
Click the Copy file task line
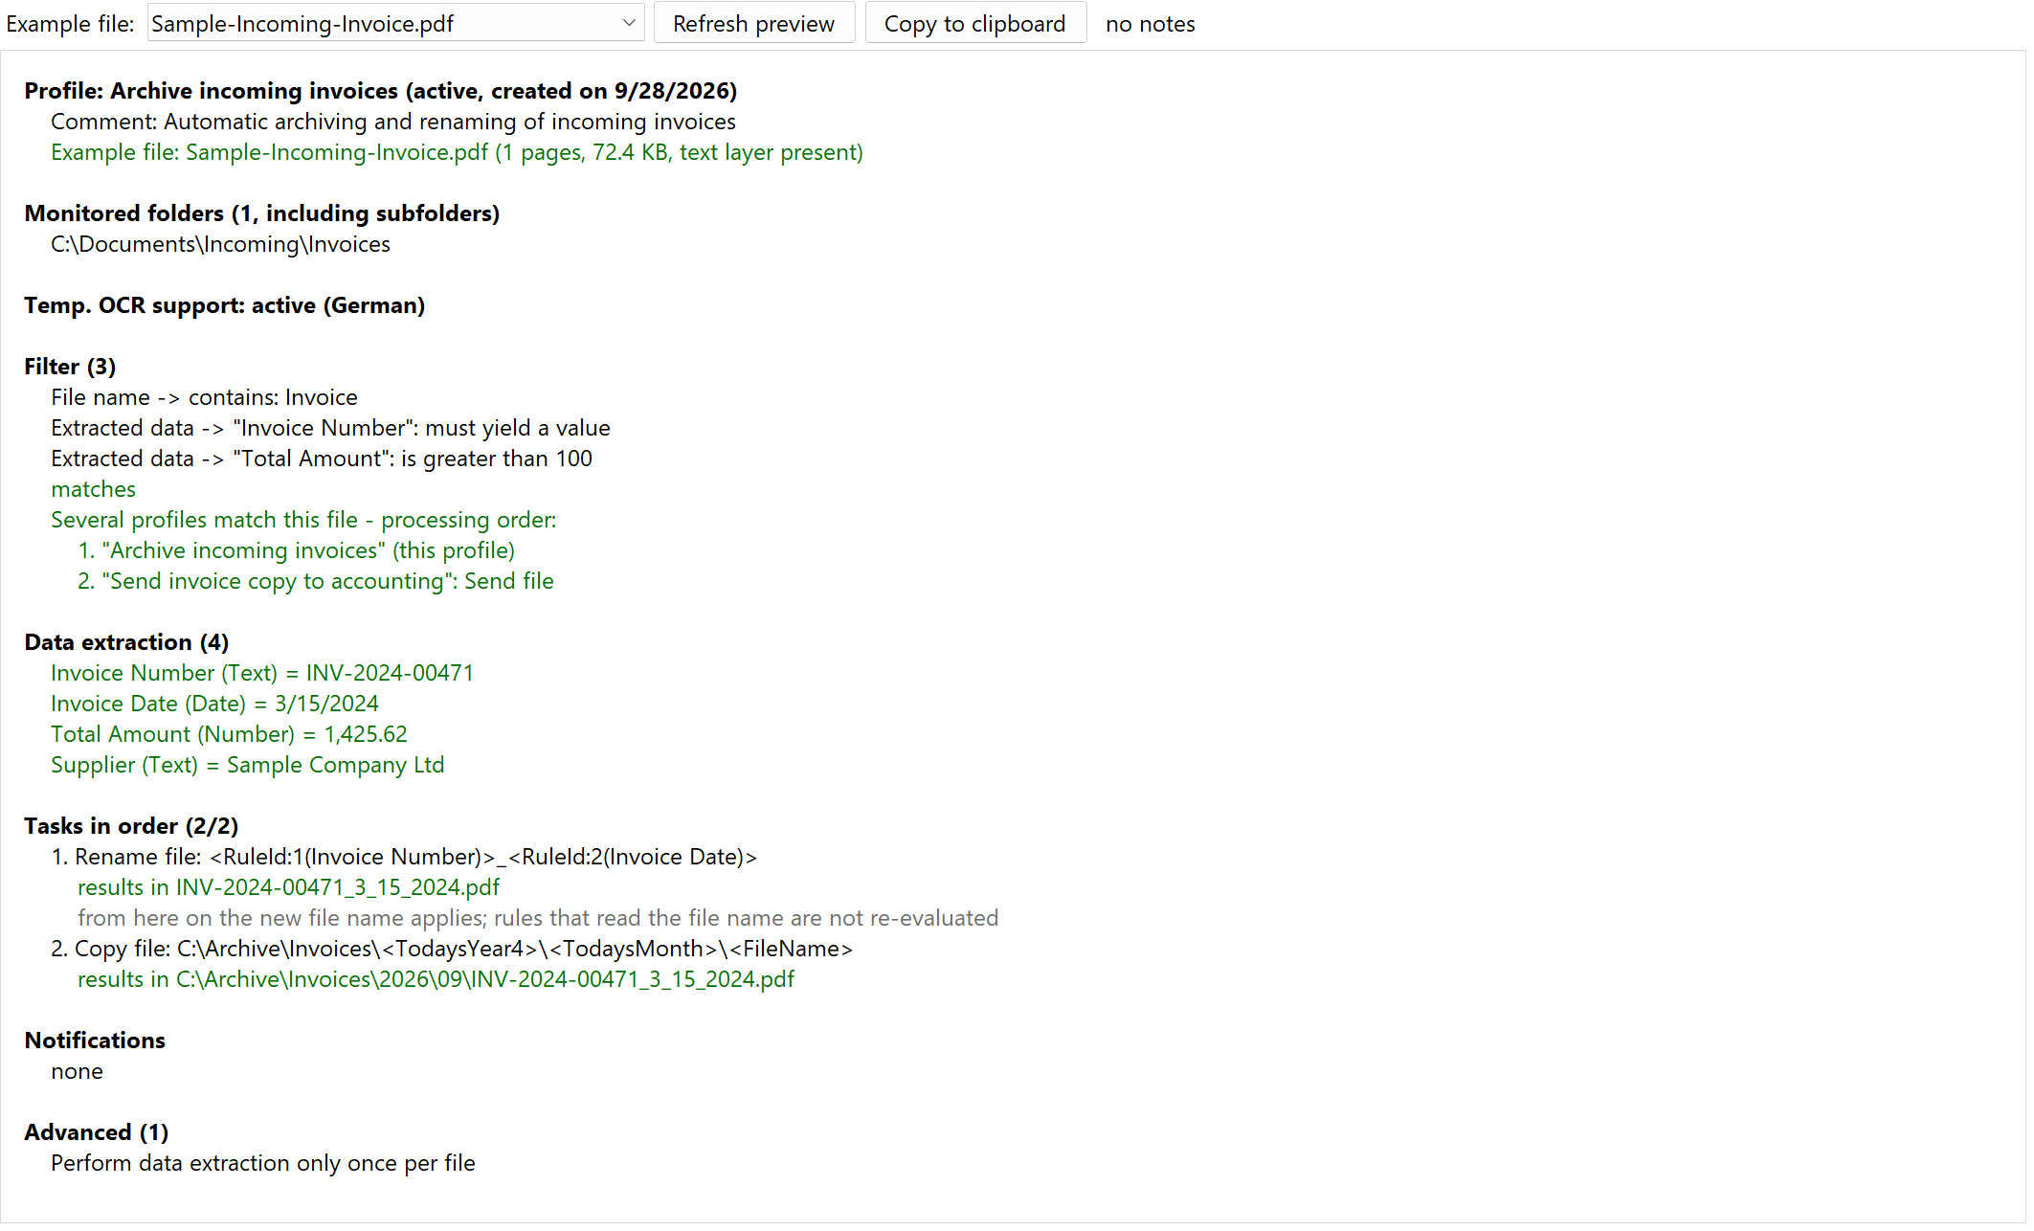pyautogui.click(x=452, y=949)
